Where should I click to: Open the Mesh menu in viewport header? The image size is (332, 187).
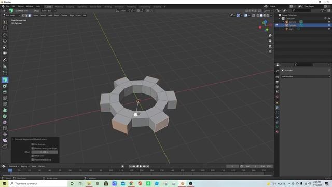point(57,15)
